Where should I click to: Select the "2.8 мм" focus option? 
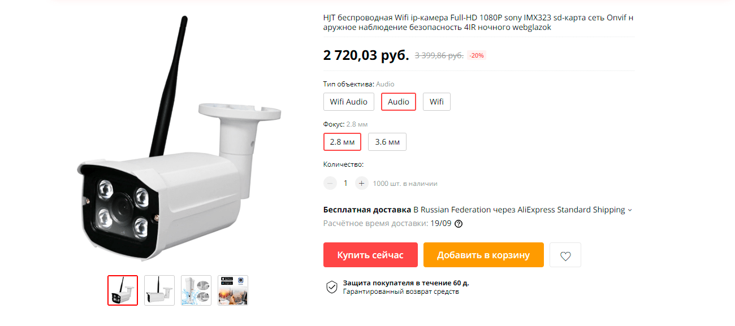pos(342,142)
